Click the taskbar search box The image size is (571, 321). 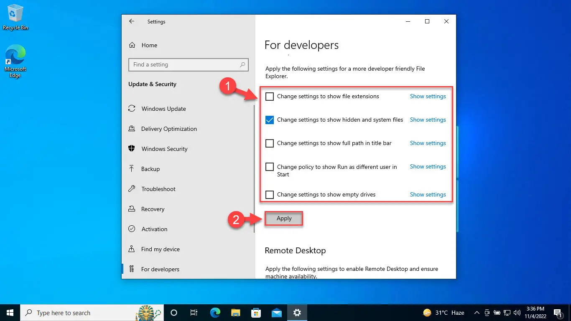(92, 313)
